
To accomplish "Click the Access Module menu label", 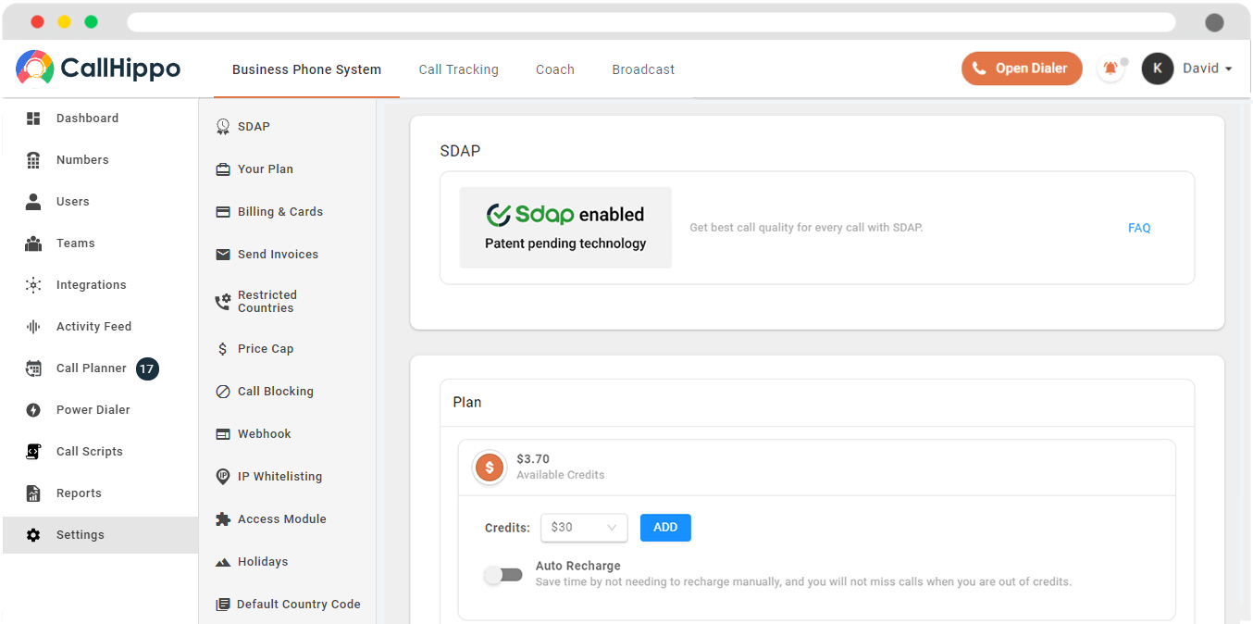I will tap(282, 519).
